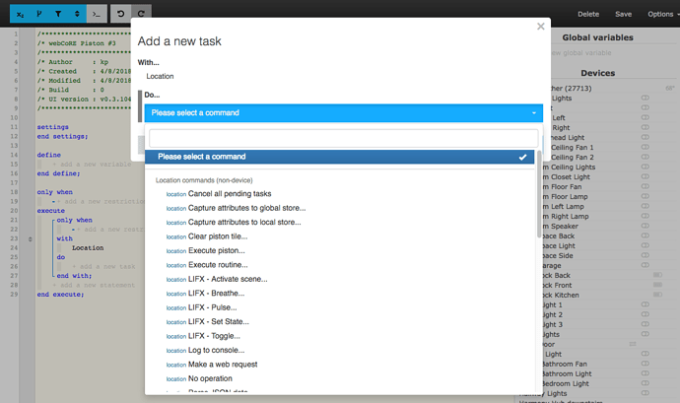680x403 pixels.
Task: Click the toggle icon beside Closet Light
Action: [x=646, y=176]
